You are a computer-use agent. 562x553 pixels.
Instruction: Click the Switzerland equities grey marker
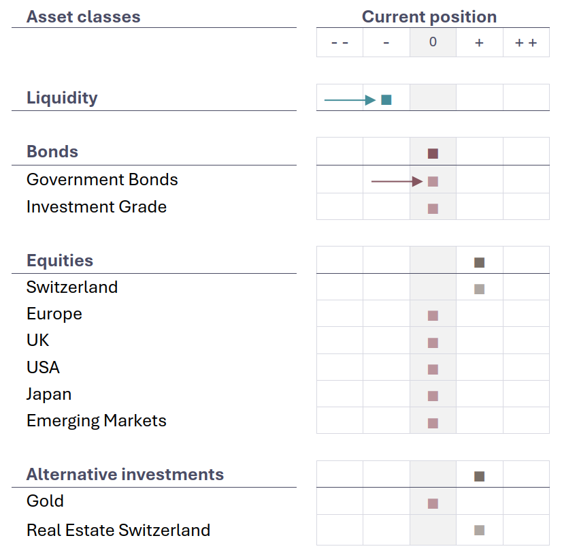coord(480,289)
